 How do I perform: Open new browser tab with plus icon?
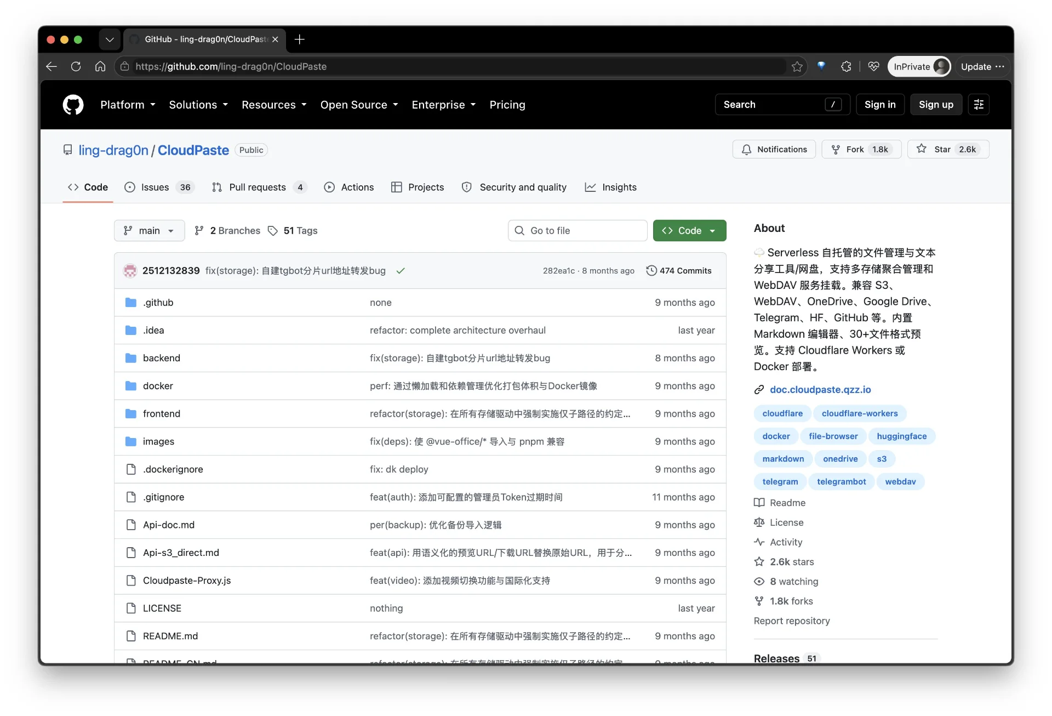tap(299, 39)
